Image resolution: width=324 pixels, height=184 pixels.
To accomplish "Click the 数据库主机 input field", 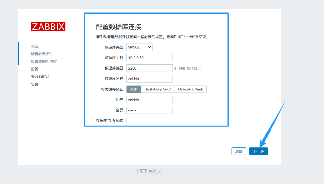I will click(x=149, y=58).
